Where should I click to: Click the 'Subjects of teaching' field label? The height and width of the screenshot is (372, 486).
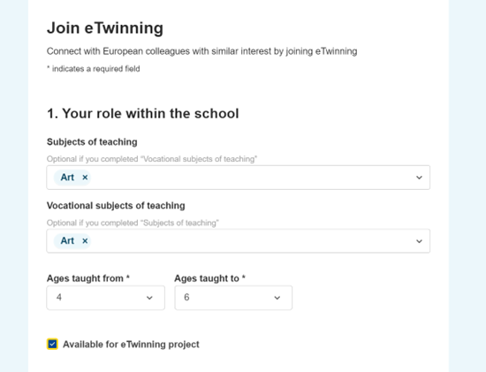click(x=92, y=142)
